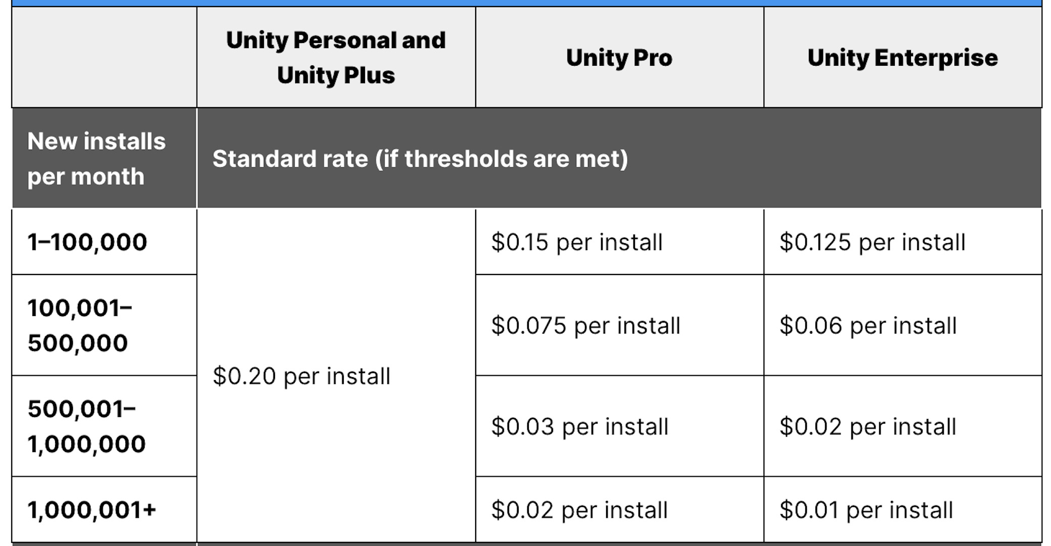This screenshot has height=546, width=1051.
Task: Click the $0.20 per install cell
Action: [x=336, y=376]
